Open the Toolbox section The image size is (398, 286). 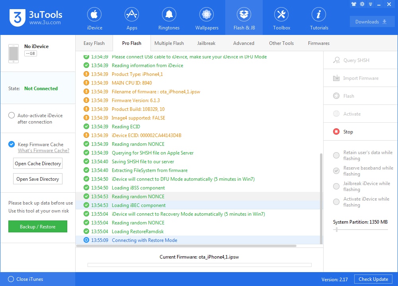[281, 18]
